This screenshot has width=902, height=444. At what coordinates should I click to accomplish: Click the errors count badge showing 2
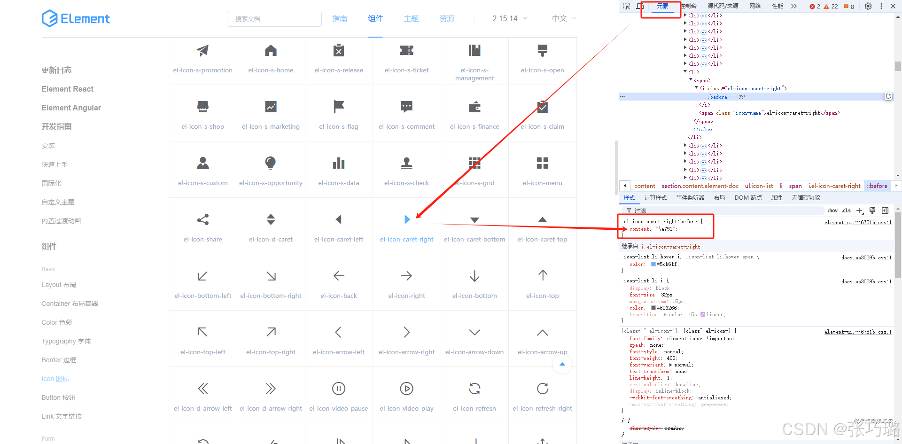point(815,6)
